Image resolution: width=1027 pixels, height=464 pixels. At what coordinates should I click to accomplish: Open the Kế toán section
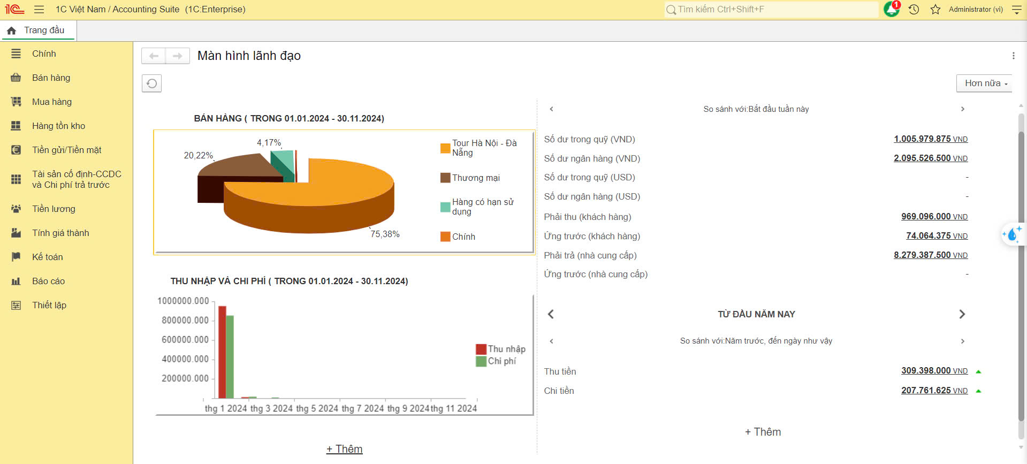click(47, 257)
